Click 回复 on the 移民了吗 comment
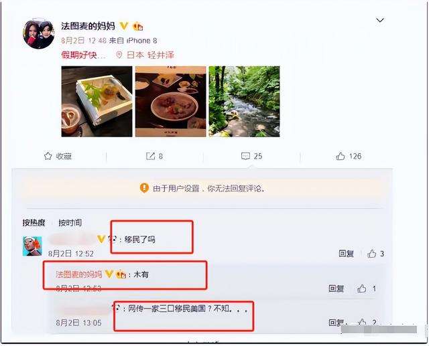This screenshot has height=346, width=429. [x=346, y=254]
